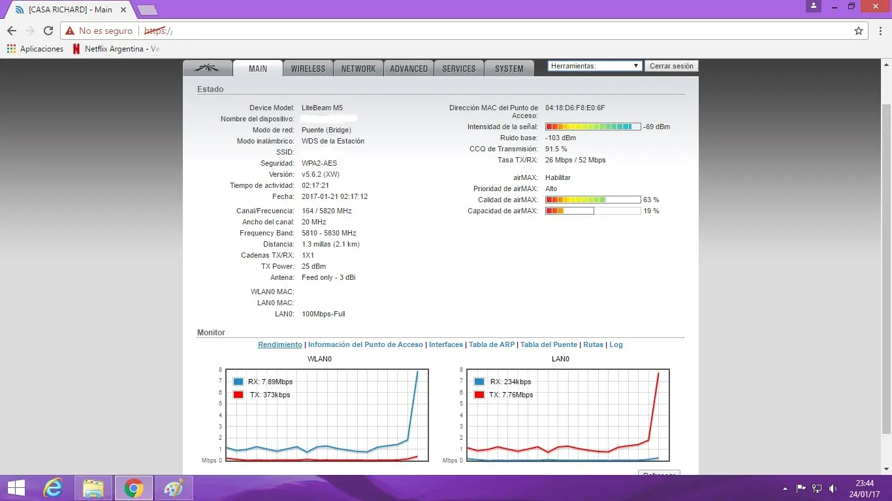Image resolution: width=892 pixels, height=501 pixels.
Task: Click the 'No es seguro' warning triangle icon
Action: (70, 31)
